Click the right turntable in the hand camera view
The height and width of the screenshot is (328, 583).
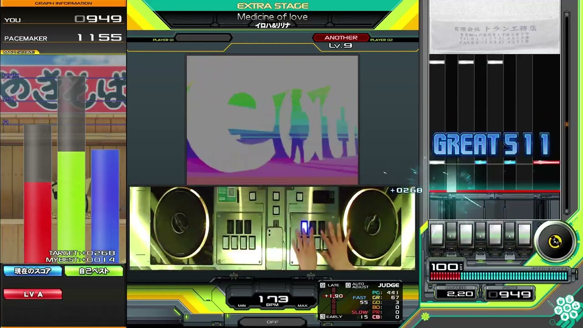(x=371, y=224)
